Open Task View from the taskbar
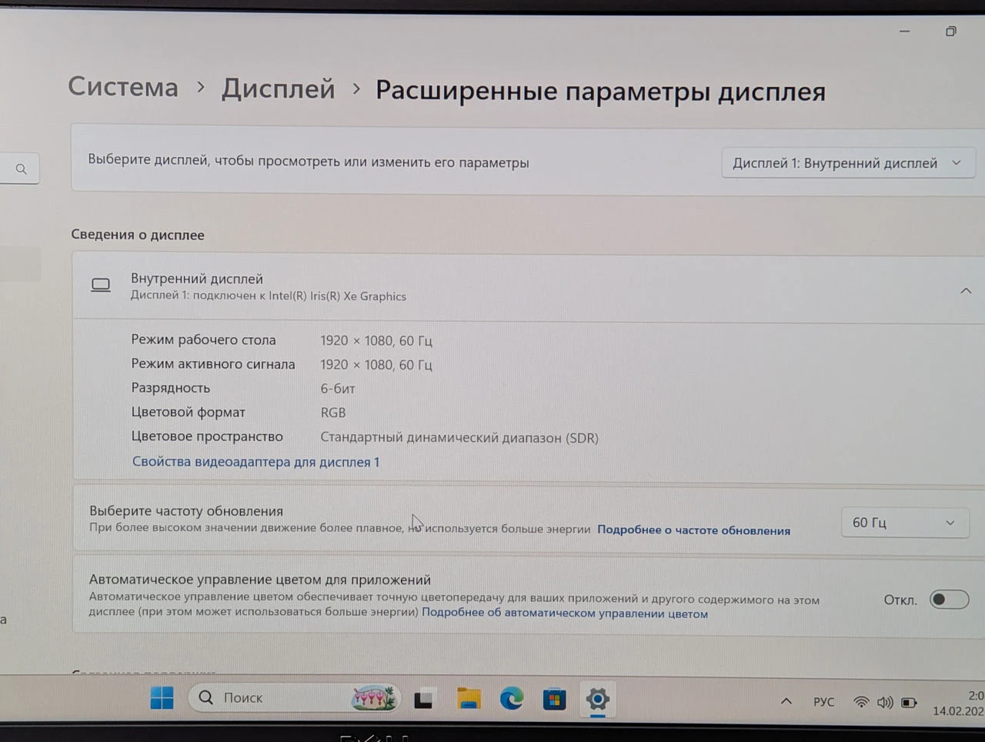This screenshot has height=742, width=985. 423,699
